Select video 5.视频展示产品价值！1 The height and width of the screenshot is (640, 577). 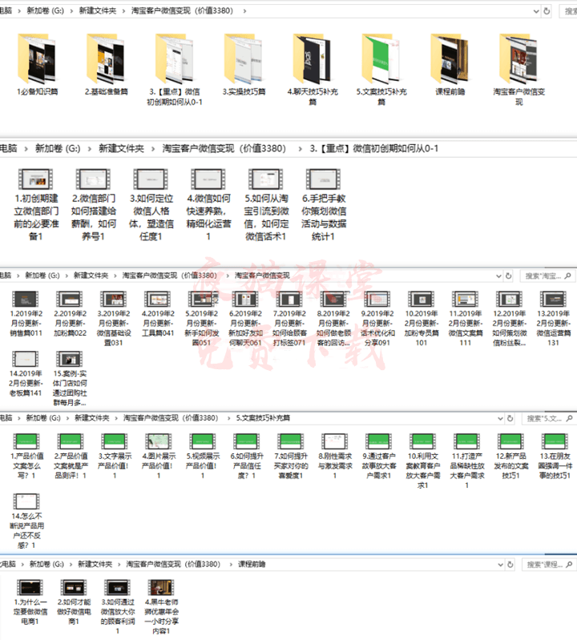(x=203, y=457)
